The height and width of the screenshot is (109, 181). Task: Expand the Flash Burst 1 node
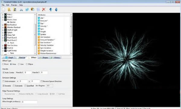point(3,38)
